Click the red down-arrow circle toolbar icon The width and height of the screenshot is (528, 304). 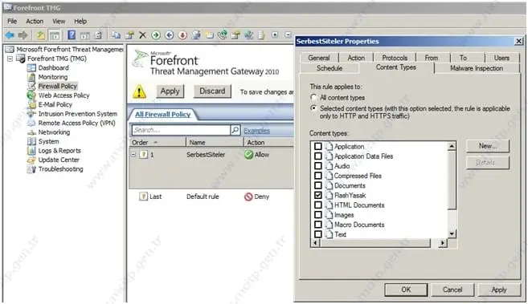[x=182, y=35]
